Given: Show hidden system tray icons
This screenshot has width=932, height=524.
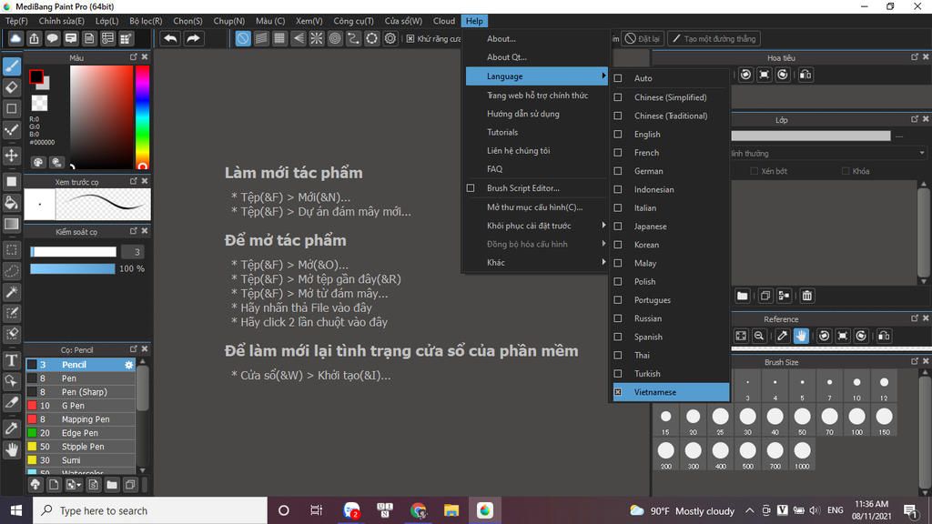Looking at the screenshot, I should (750, 510).
